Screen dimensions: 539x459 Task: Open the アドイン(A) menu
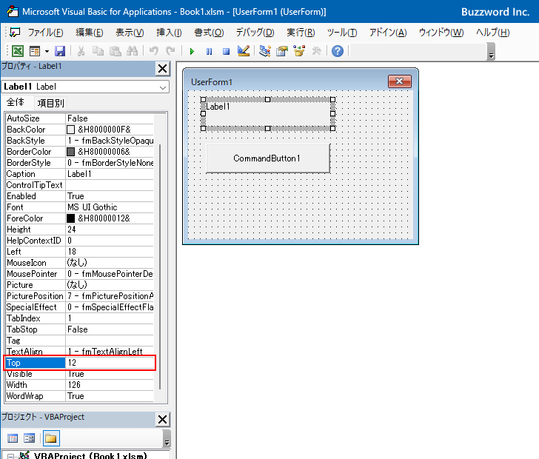pyautogui.click(x=388, y=33)
